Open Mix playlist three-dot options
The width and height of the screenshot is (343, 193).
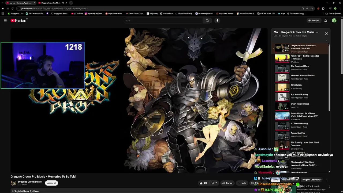(x=326, y=40)
